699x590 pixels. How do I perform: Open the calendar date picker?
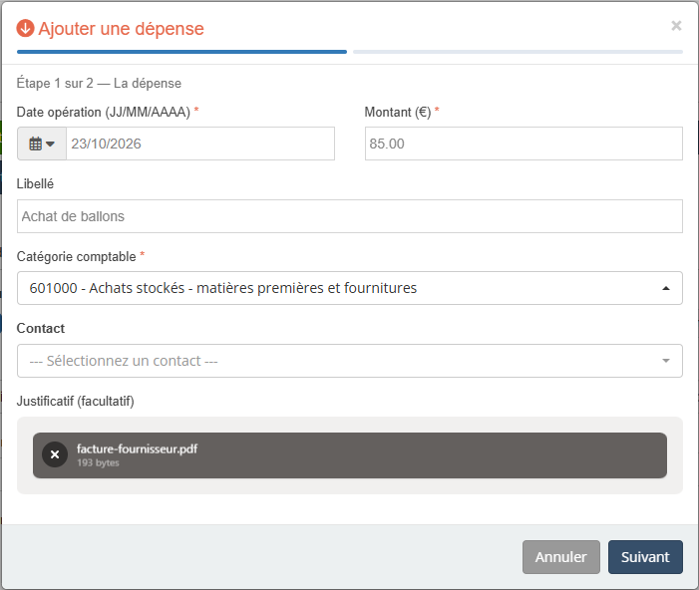(42, 144)
